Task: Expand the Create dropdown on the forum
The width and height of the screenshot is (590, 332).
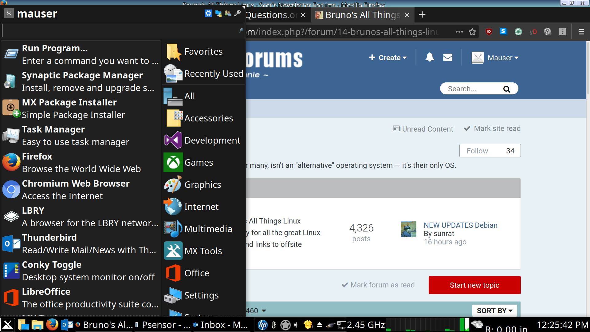Action: 388,57
